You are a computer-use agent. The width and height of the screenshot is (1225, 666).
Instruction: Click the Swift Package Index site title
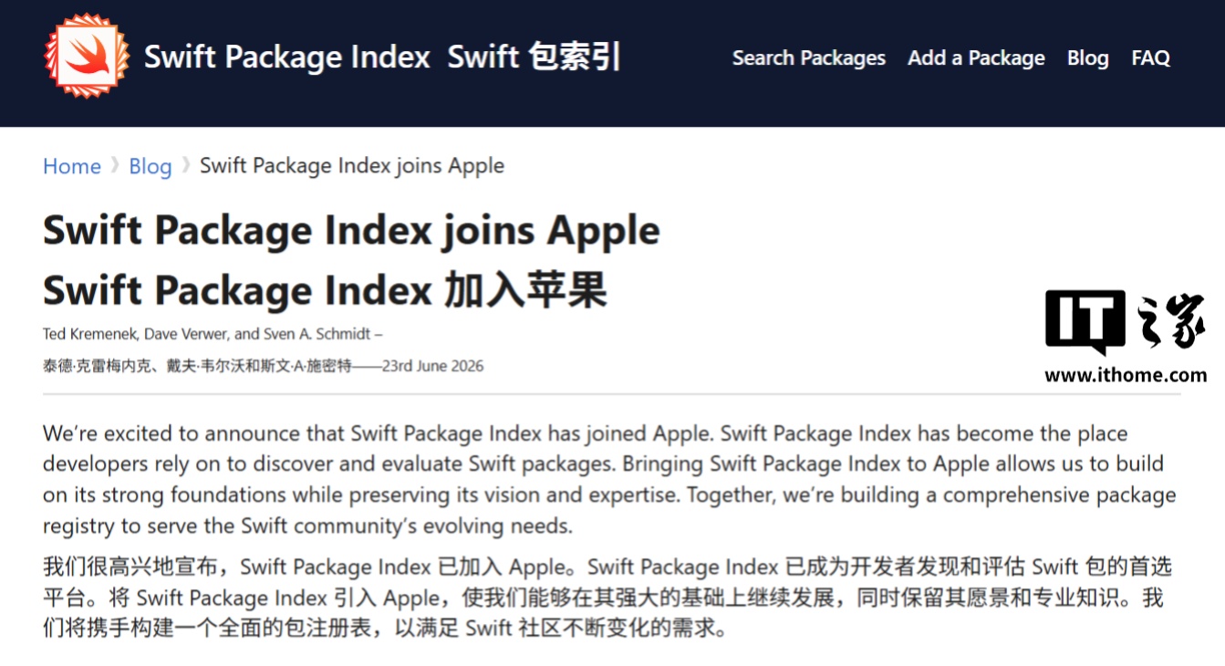point(287,57)
